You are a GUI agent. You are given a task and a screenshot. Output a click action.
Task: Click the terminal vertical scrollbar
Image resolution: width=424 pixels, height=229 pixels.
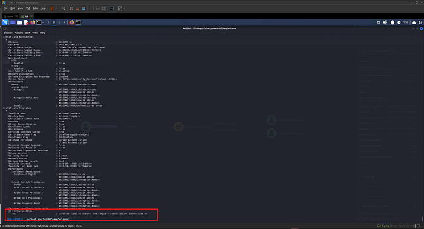422,219
